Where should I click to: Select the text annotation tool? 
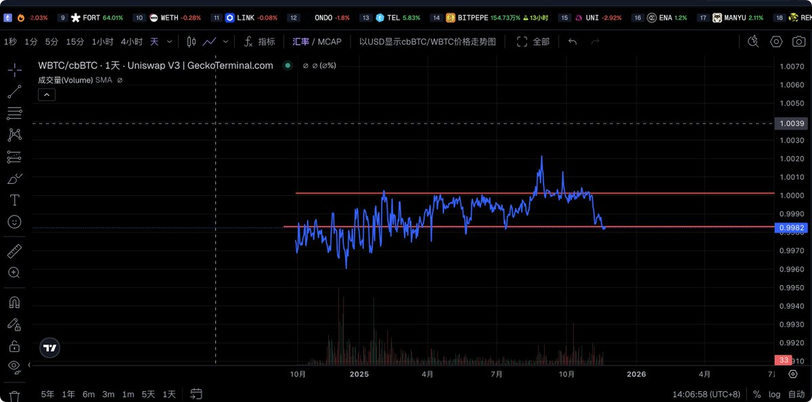(14, 200)
